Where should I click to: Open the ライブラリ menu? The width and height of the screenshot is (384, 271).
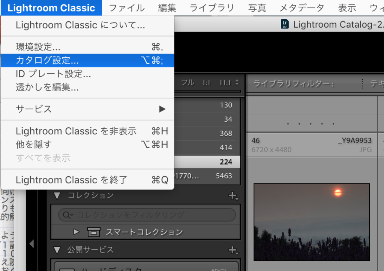tap(212, 8)
